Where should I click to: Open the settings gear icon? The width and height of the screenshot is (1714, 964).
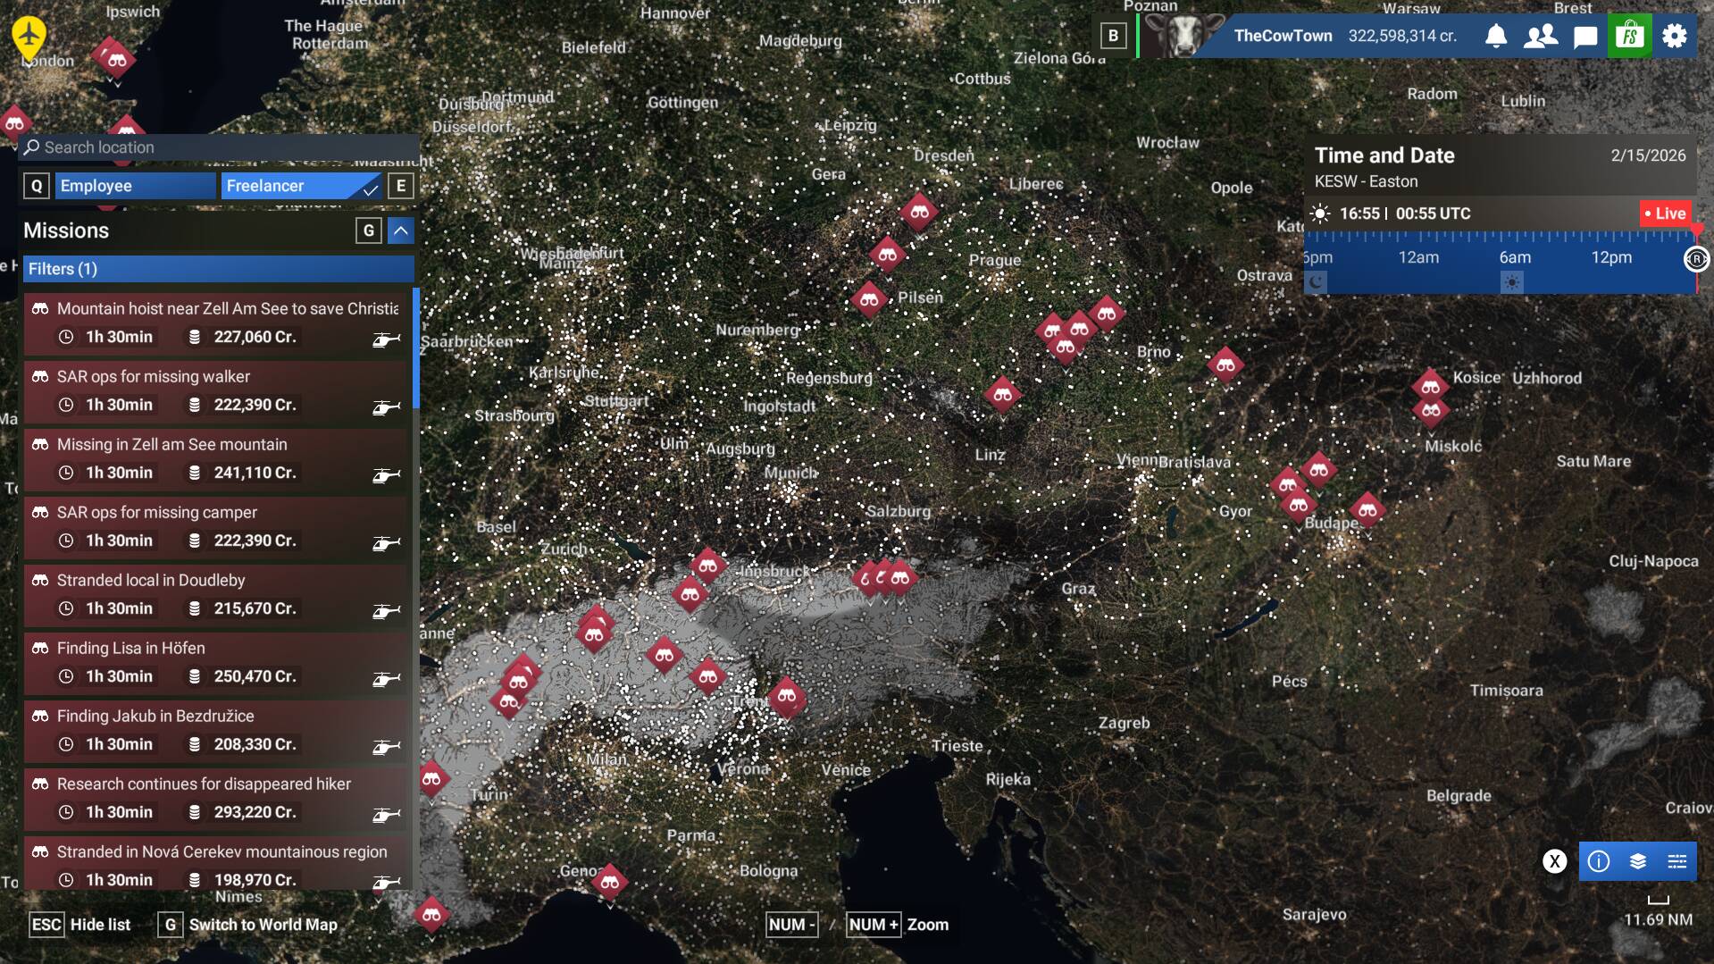click(1675, 36)
